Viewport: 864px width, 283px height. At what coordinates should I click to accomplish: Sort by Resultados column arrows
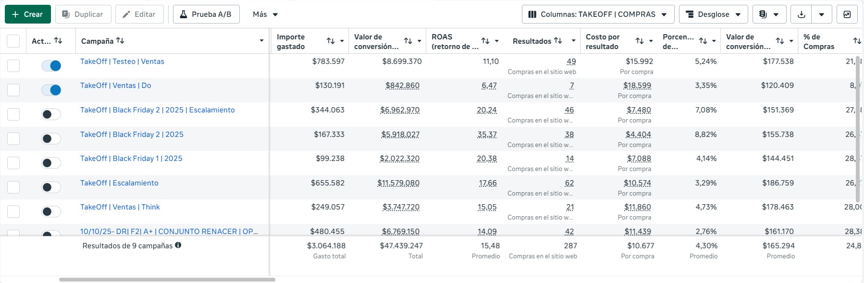558,41
